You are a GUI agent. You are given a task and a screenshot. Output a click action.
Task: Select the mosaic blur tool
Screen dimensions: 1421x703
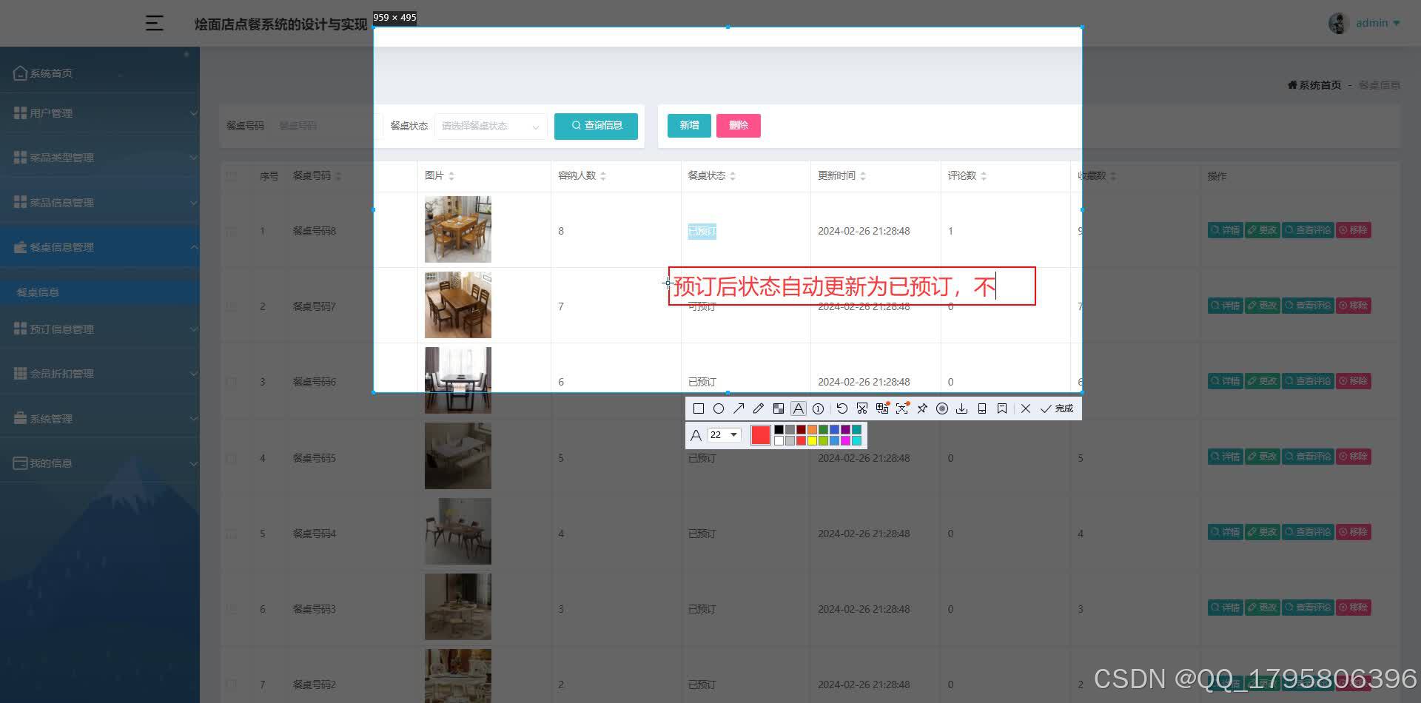(x=778, y=408)
